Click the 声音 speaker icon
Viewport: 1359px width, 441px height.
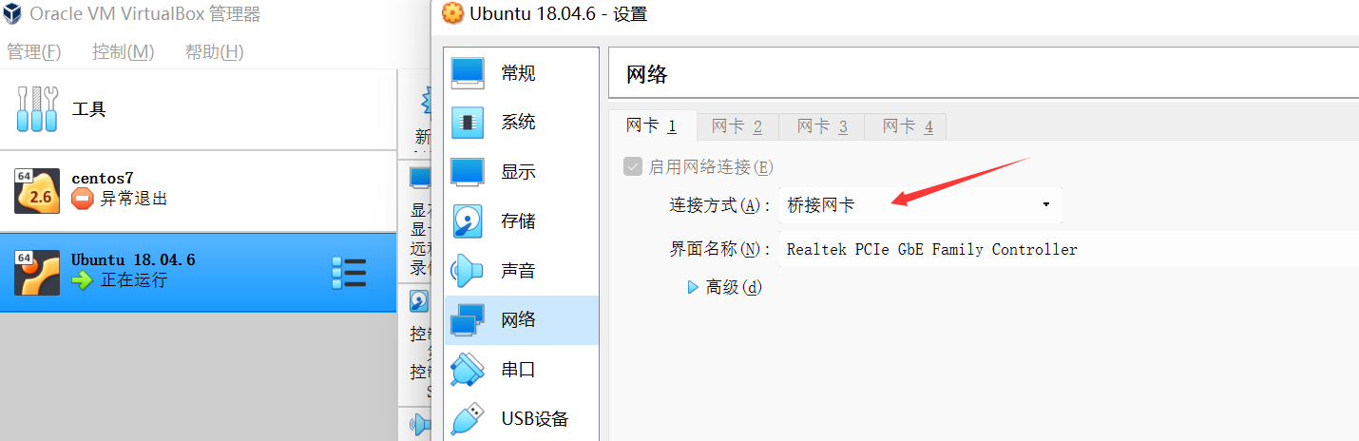coord(468,271)
